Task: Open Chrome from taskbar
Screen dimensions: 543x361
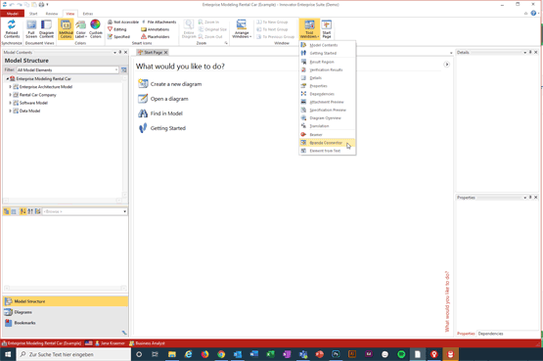Action: point(221,354)
